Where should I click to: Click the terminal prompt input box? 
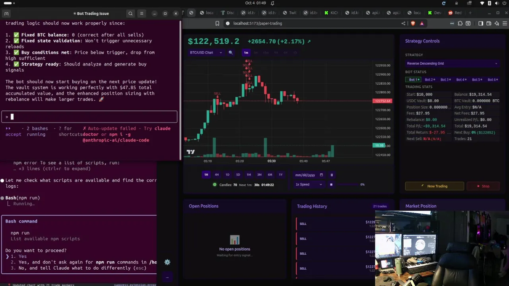(x=89, y=117)
